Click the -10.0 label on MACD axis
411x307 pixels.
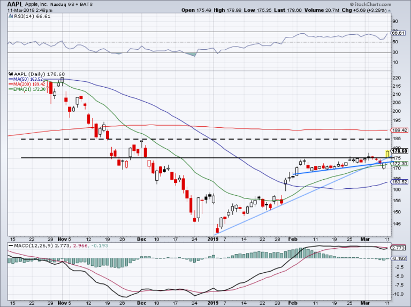(398, 294)
